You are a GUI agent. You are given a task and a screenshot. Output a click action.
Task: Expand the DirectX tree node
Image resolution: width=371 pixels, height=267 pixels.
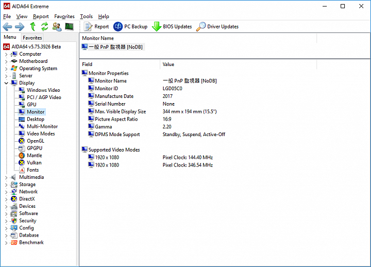(6, 199)
